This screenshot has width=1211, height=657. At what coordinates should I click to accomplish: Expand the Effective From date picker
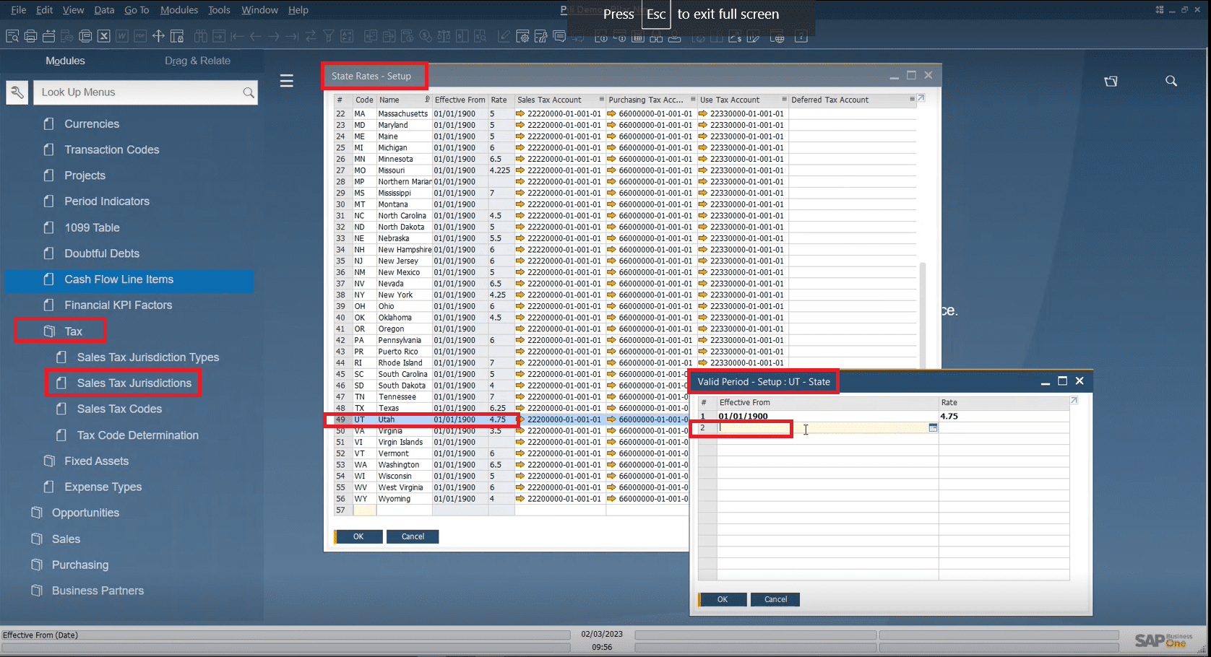point(932,427)
